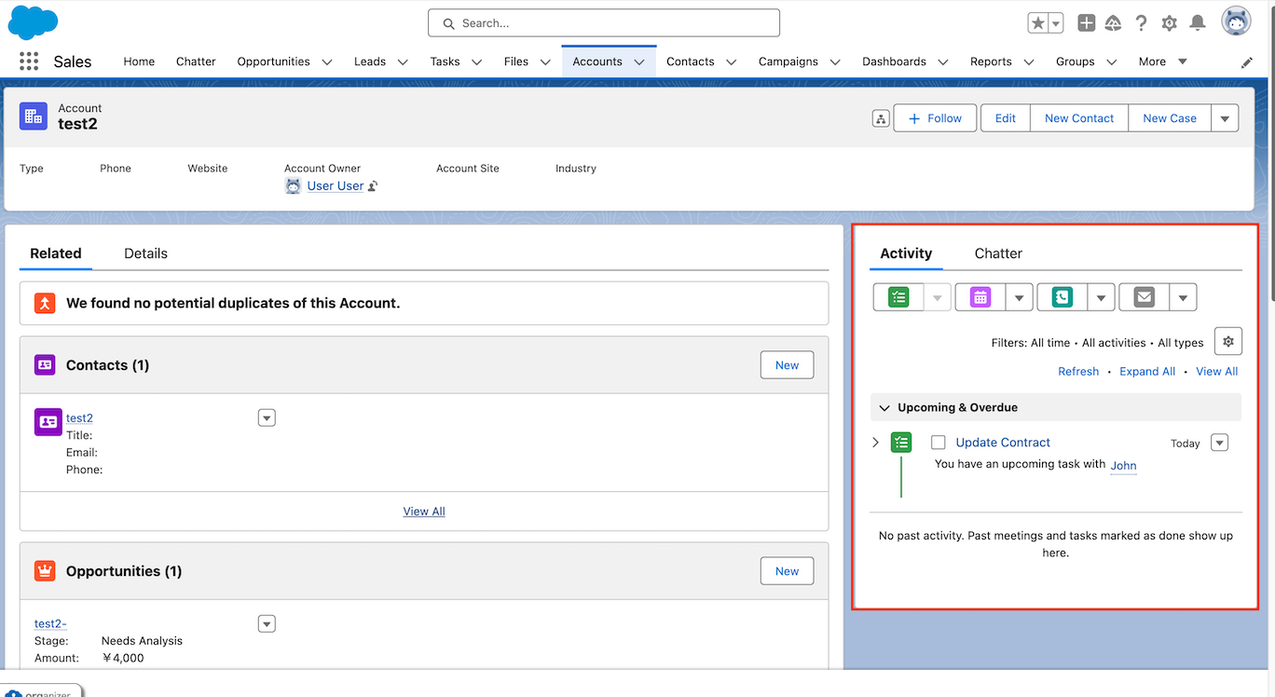
Task: Open the test2 contact link
Action: pos(79,418)
